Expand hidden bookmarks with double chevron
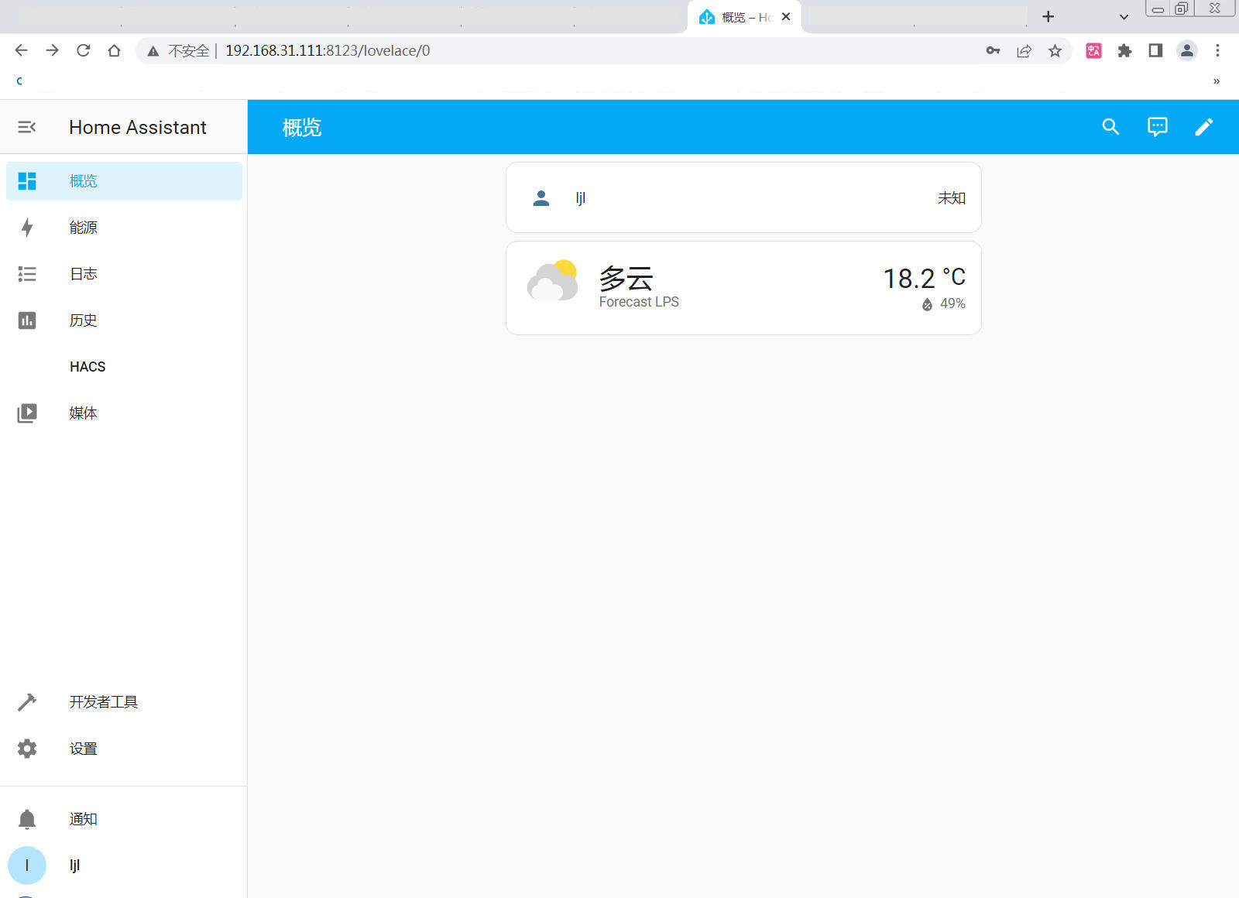This screenshot has width=1239, height=898. (1217, 81)
